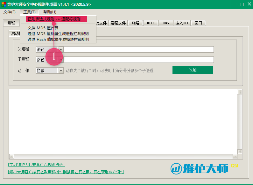Open the 维护大师客户端怎么看进程树 help link

click(66, 172)
